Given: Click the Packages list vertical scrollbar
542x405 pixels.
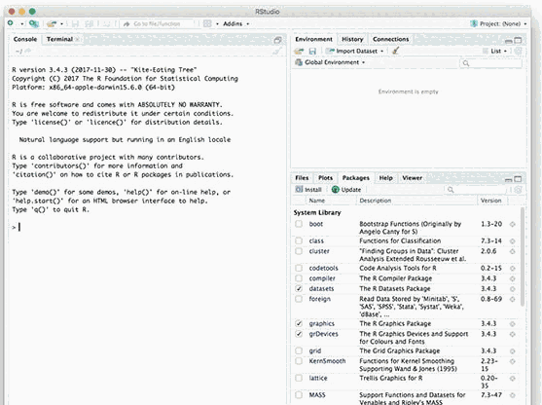Looking at the screenshot, I should pyautogui.click(x=523, y=257).
